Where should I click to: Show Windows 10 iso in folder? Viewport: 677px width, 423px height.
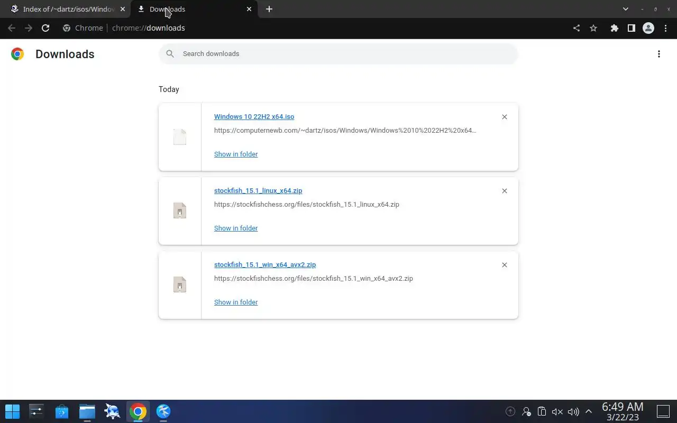(236, 154)
